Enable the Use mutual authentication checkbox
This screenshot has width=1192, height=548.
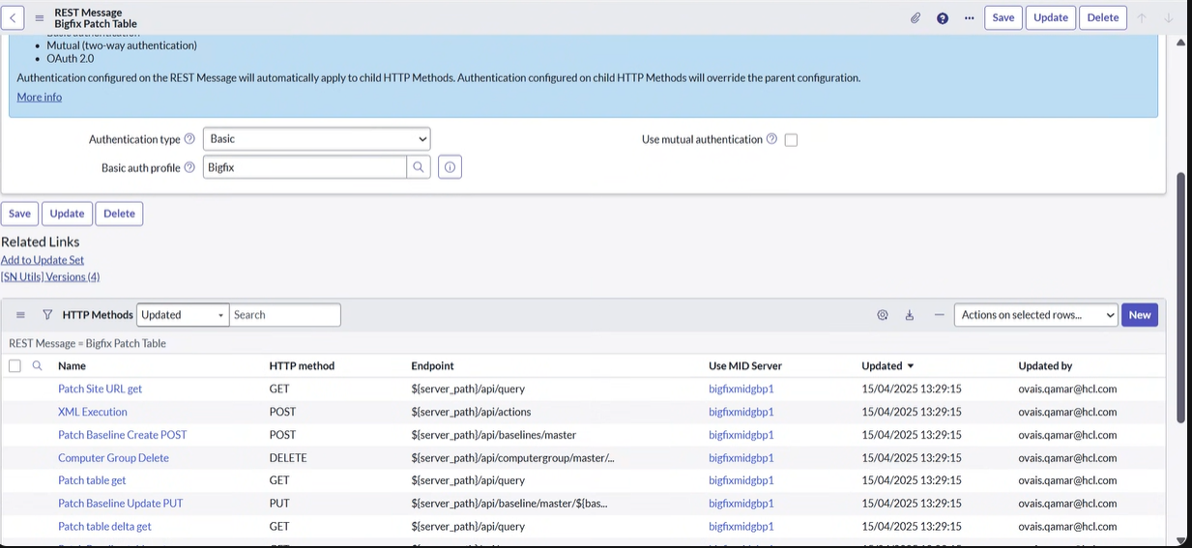click(x=791, y=140)
